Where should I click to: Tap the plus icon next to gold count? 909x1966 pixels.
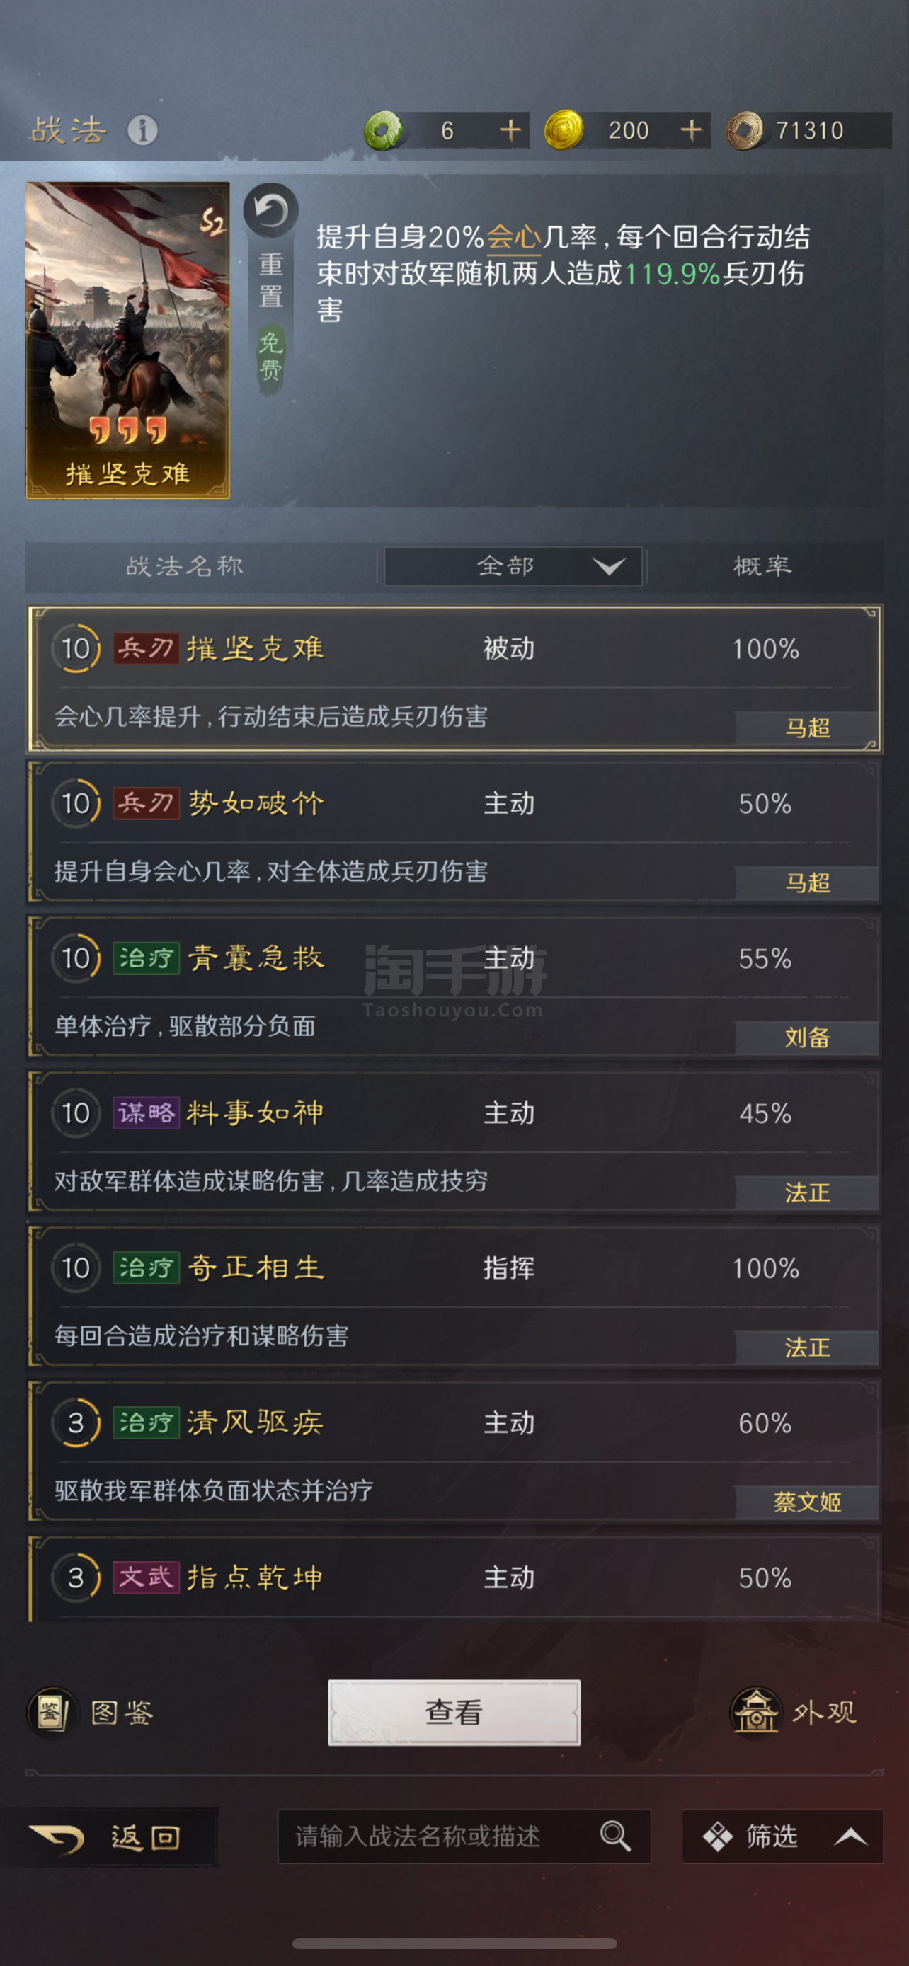click(691, 130)
